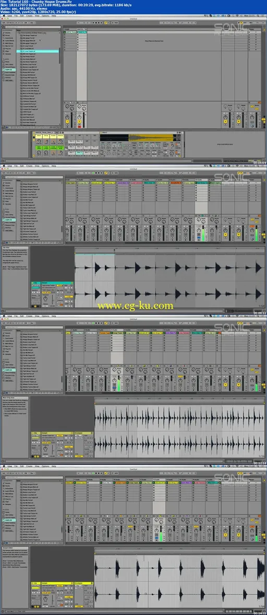The height and width of the screenshot is (615, 267).
Task: Open User Library place in frame 00:12:16
Action: pos(8,364)
